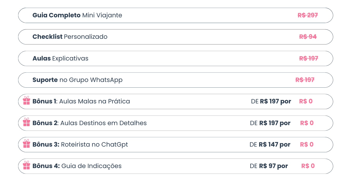The width and height of the screenshot is (355, 182).
Task: Click the crossed-out R$ 94 price
Action: tap(308, 37)
